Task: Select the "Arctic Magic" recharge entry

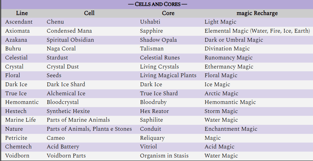Action: click(x=221, y=94)
